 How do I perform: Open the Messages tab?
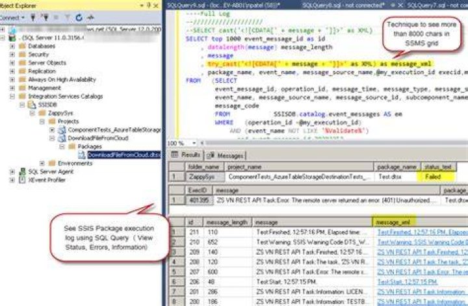[x=226, y=155]
